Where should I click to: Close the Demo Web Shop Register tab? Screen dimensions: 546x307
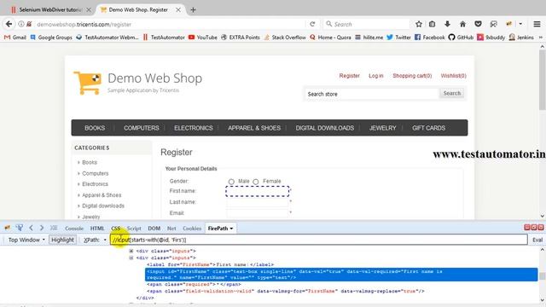(178, 9)
